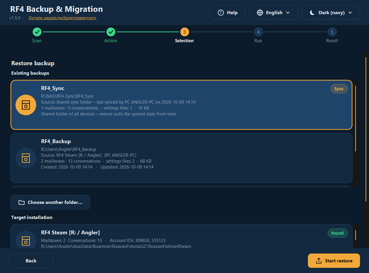This screenshot has width=369, height=273.
Task: Click the RF4_Backup disk icon
Action: [26, 158]
